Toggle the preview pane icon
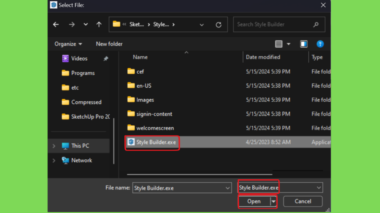 [x=304, y=44]
